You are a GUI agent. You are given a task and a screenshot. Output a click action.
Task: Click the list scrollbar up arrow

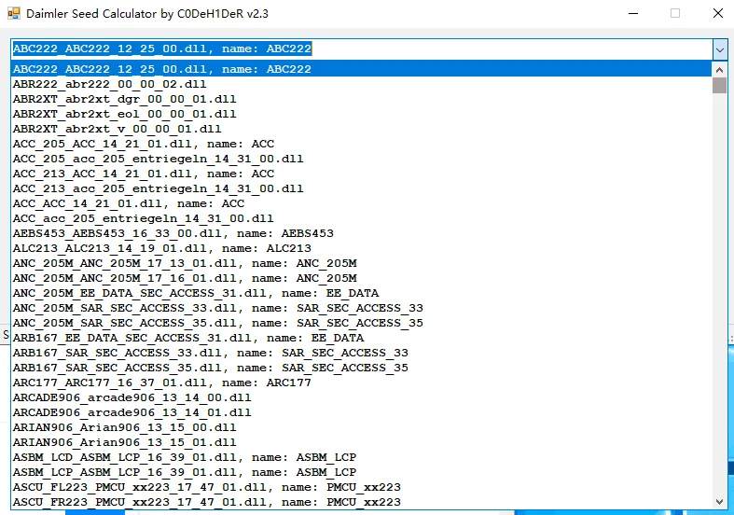(x=719, y=70)
